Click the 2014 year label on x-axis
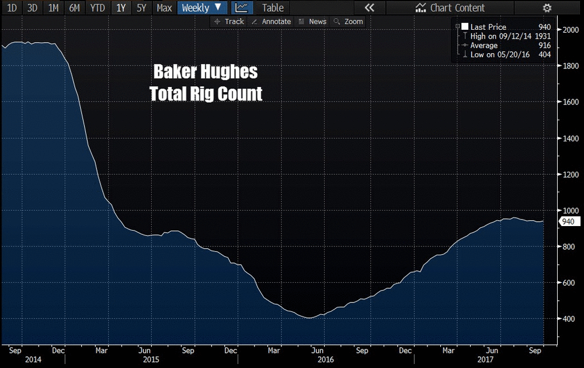Image resolution: width=584 pixels, height=368 pixels. [x=33, y=359]
